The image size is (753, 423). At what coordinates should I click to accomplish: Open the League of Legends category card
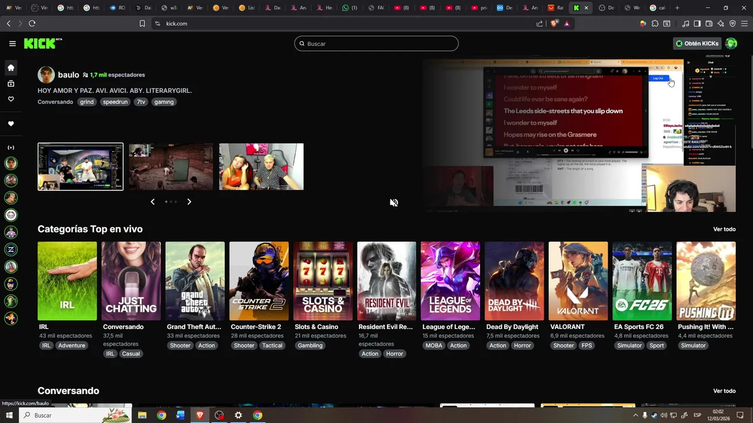click(451, 281)
